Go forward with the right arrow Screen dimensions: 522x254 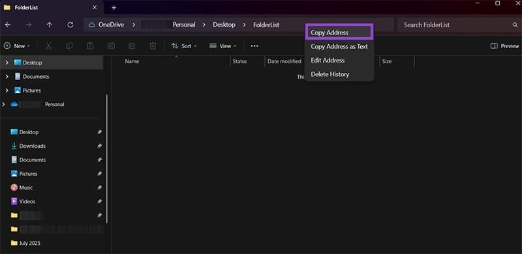(x=29, y=25)
